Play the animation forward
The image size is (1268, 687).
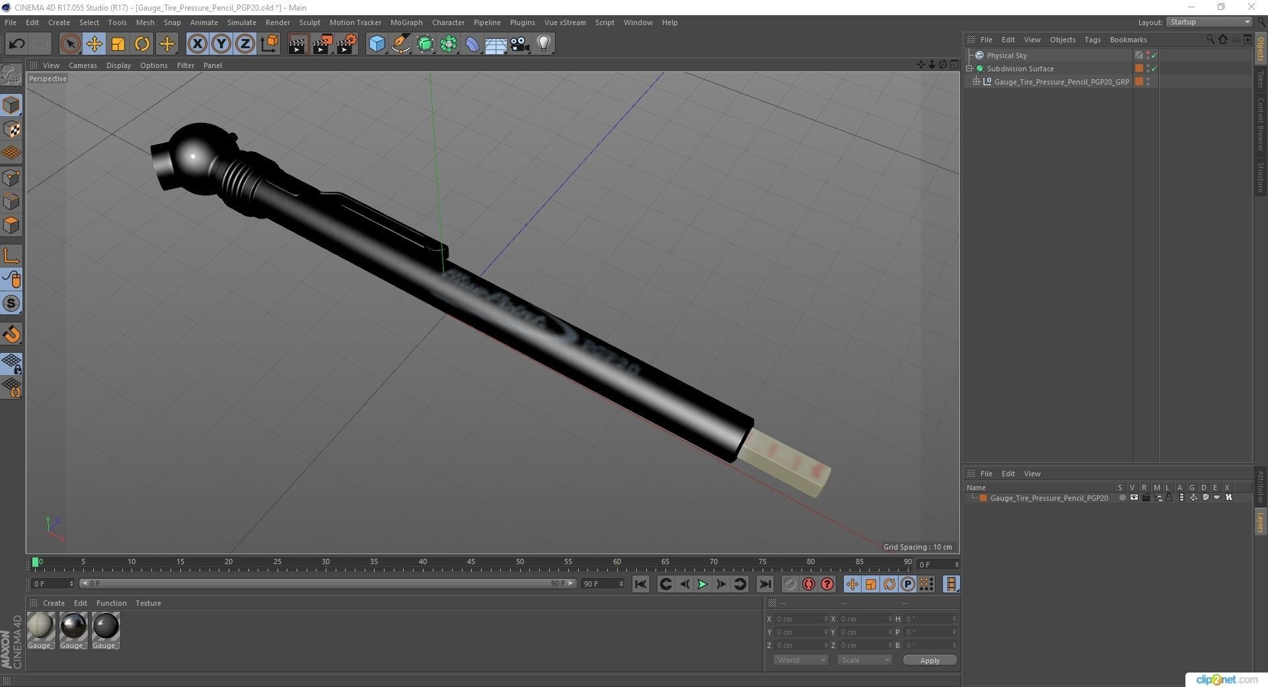pyautogui.click(x=702, y=584)
